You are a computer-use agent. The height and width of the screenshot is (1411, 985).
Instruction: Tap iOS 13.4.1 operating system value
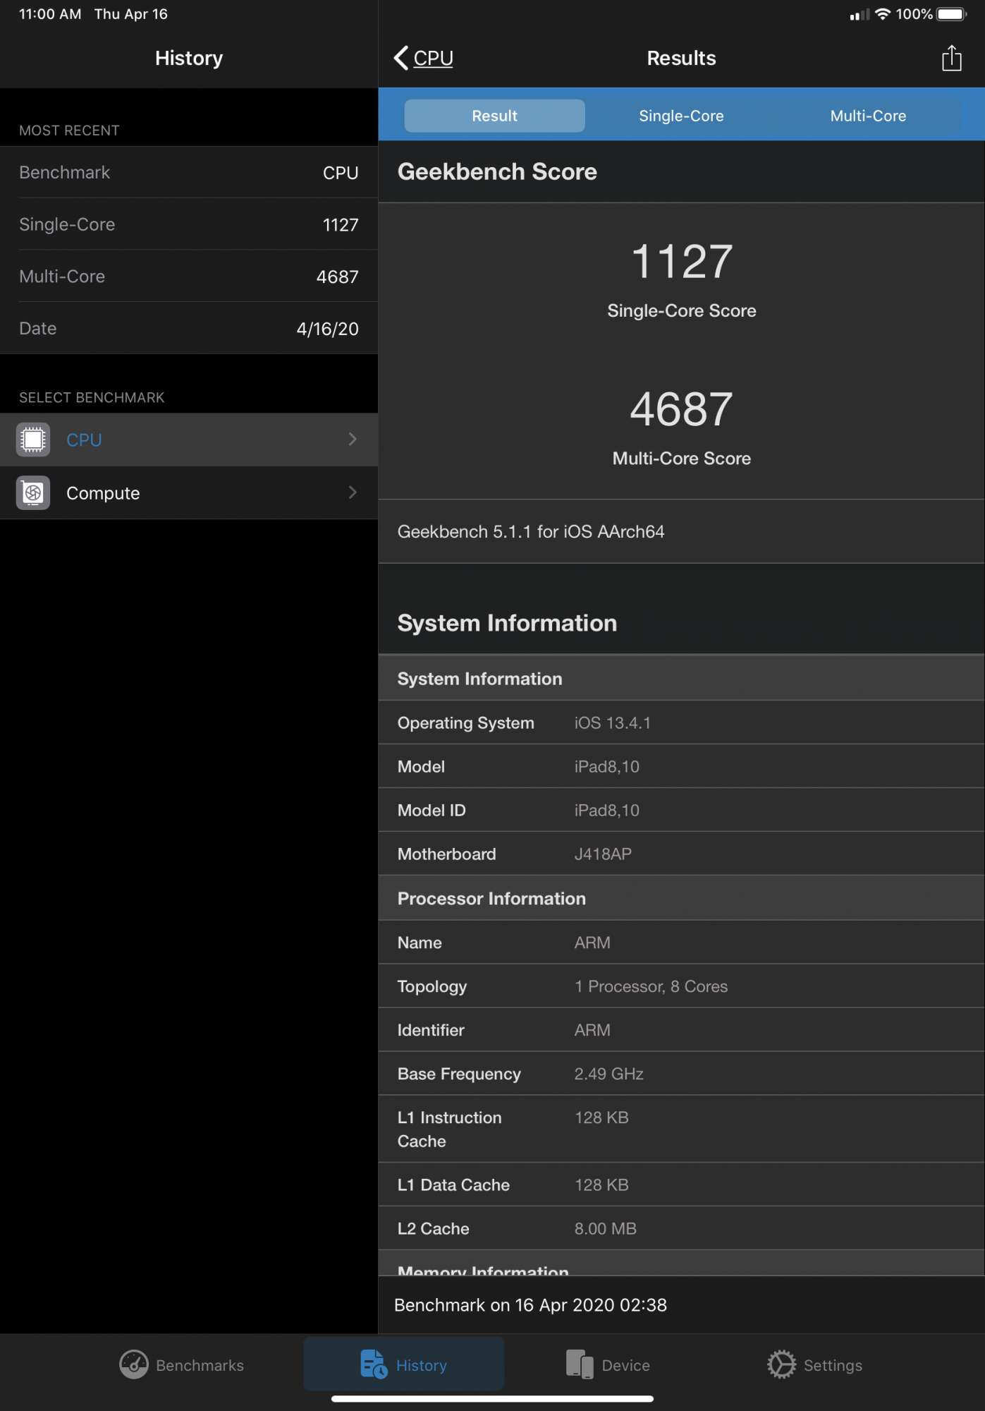tap(612, 722)
